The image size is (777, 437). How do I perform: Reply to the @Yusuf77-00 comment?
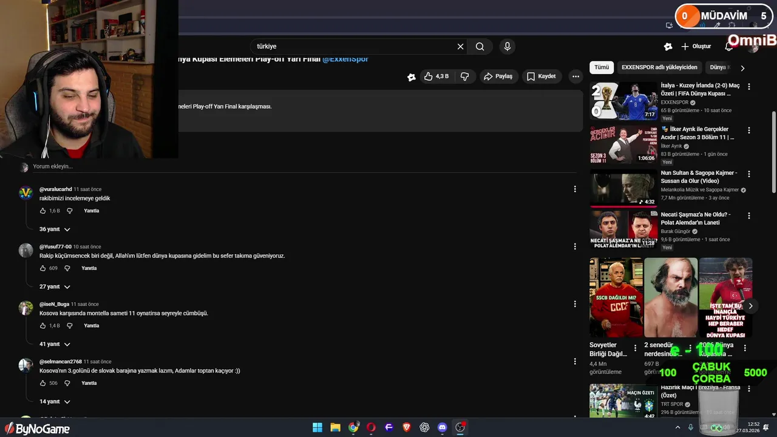coord(89,268)
